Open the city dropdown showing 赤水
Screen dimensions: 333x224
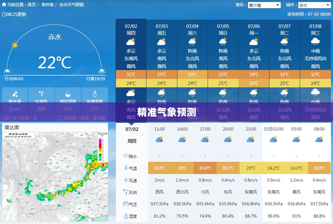[x=315, y=5]
